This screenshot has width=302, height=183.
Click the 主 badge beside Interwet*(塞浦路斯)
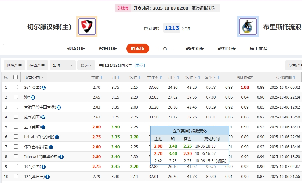coord(61,157)
